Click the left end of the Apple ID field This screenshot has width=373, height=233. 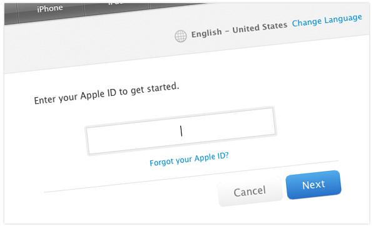tap(91, 141)
